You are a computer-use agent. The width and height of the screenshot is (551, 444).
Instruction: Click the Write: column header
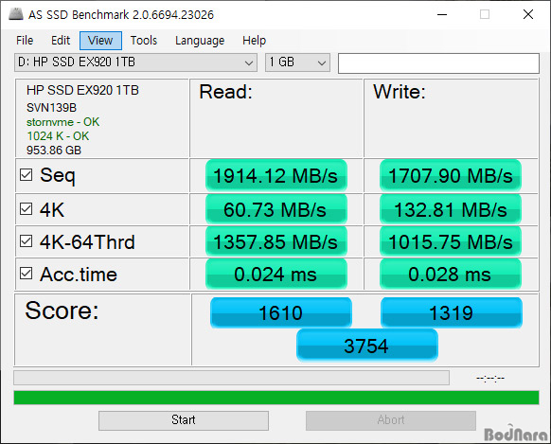400,92
